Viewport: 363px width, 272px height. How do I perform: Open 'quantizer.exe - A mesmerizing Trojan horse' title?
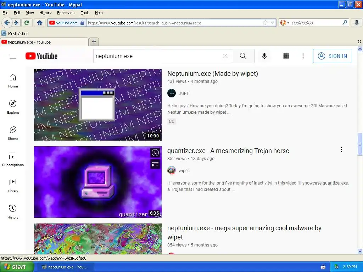[x=228, y=151]
